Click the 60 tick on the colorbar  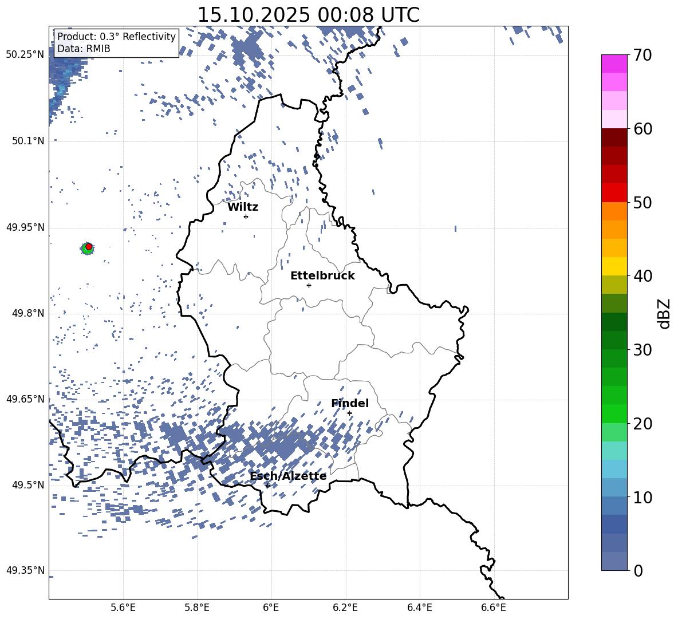point(642,129)
